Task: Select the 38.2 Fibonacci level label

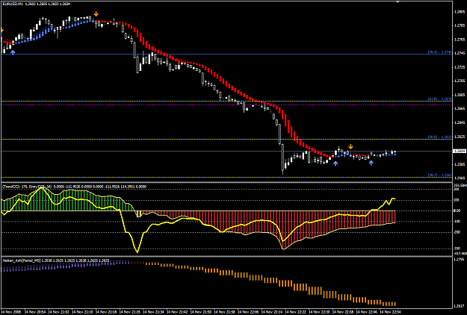Action: (x=439, y=175)
